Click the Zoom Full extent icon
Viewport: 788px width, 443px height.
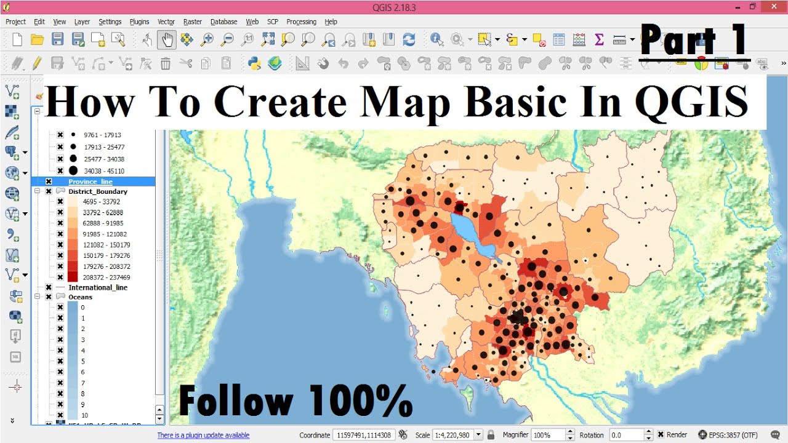click(x=268, y=40)
